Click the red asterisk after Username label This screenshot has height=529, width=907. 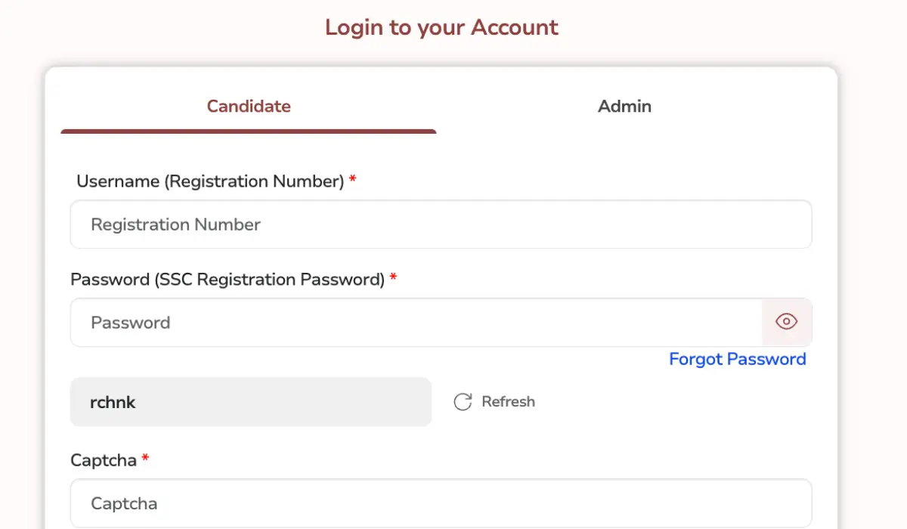[353, 181]
